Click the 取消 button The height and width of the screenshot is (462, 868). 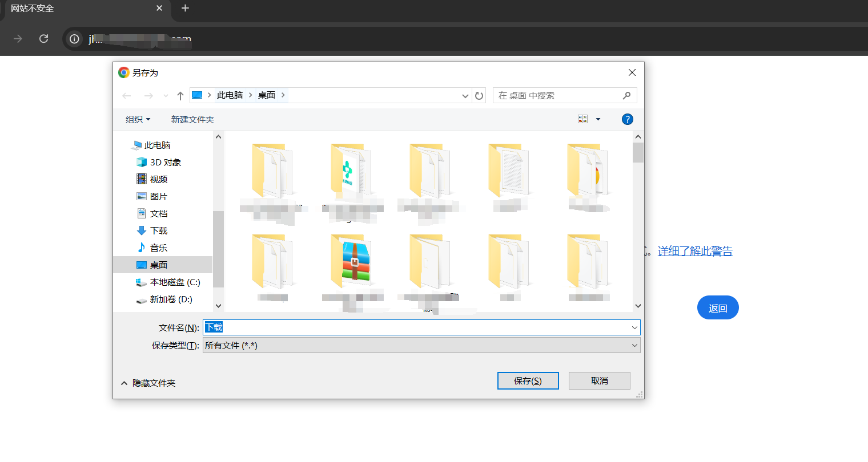point(600,381)
